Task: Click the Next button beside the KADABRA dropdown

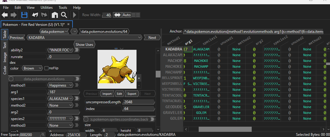Action: pyautogui.click(x=152, y=38)
